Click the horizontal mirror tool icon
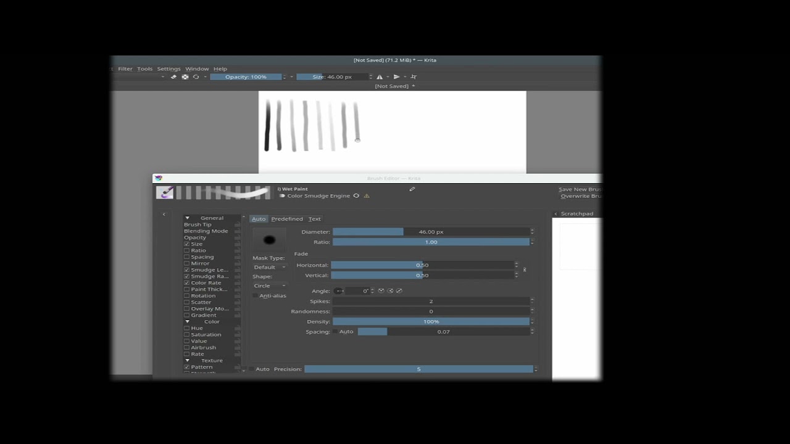 (x=380, y=77)
